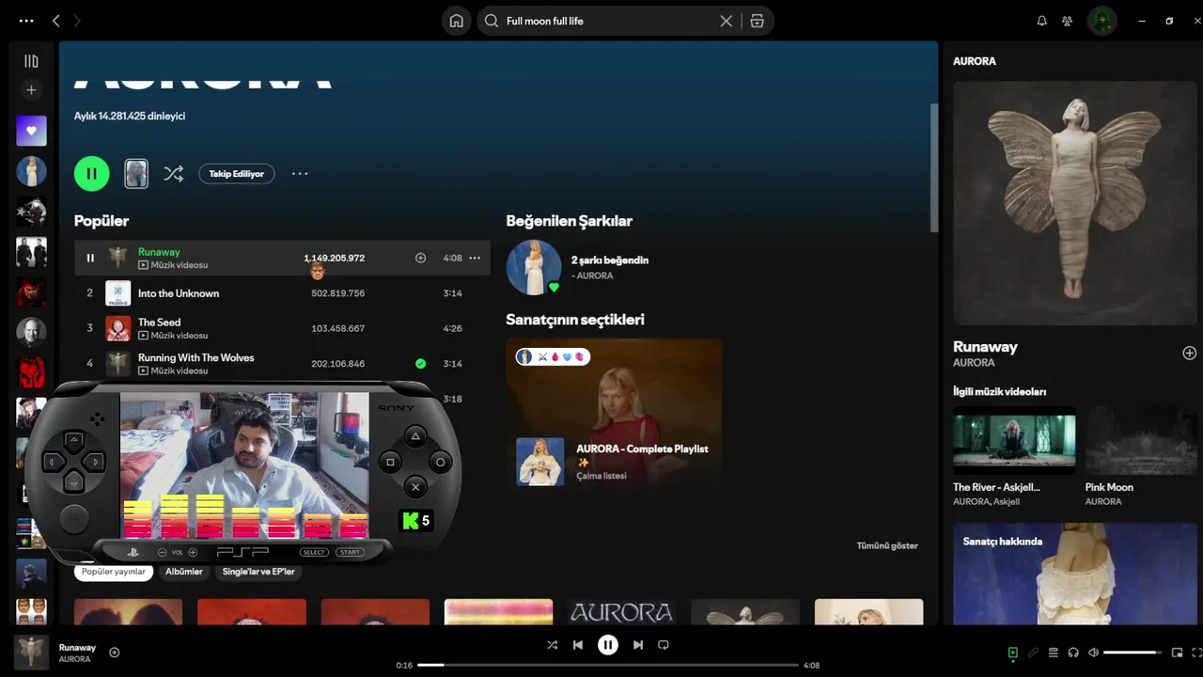Click the 3:14 duration of 'Into the Unknown'
The image size is (1203, 677).
(452, 293)
